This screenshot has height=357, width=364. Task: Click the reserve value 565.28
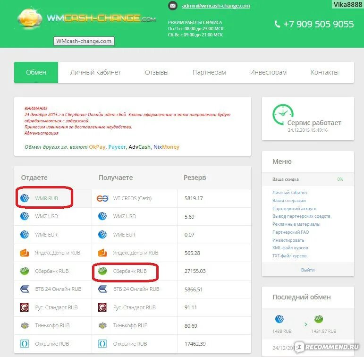[x=192, y=253]
